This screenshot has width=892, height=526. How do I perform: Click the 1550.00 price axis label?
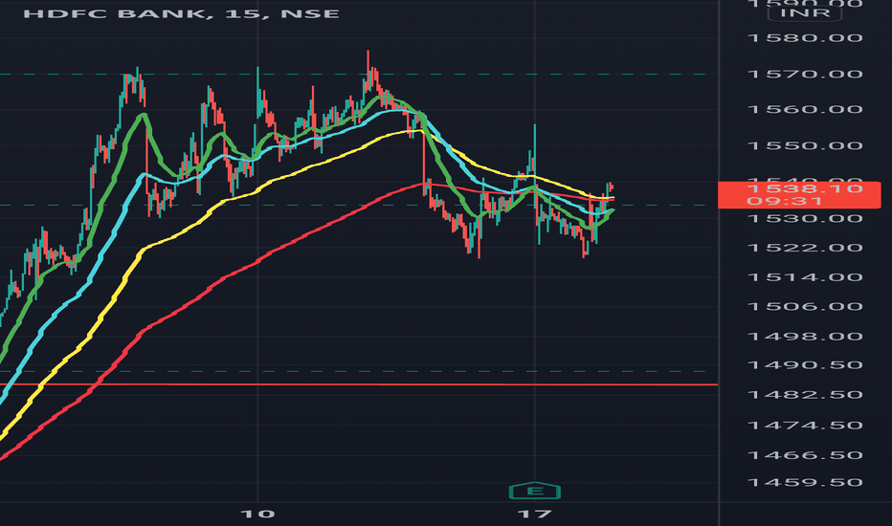[805, 145]
